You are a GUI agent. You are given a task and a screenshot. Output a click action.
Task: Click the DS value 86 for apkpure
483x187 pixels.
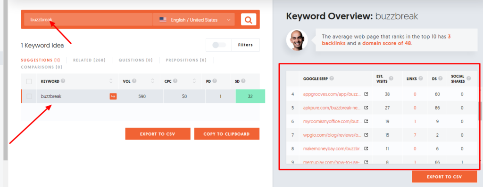pos(437,108)
